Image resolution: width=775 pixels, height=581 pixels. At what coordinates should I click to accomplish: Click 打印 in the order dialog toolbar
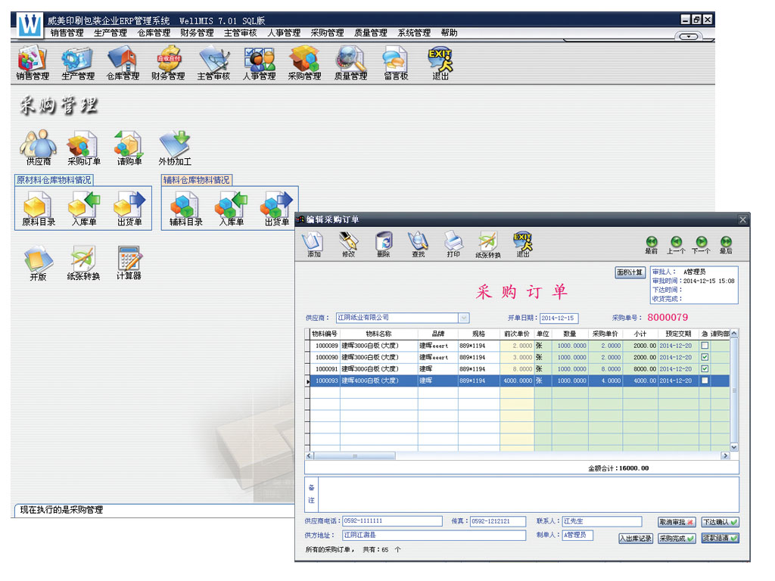click(453, 244)
